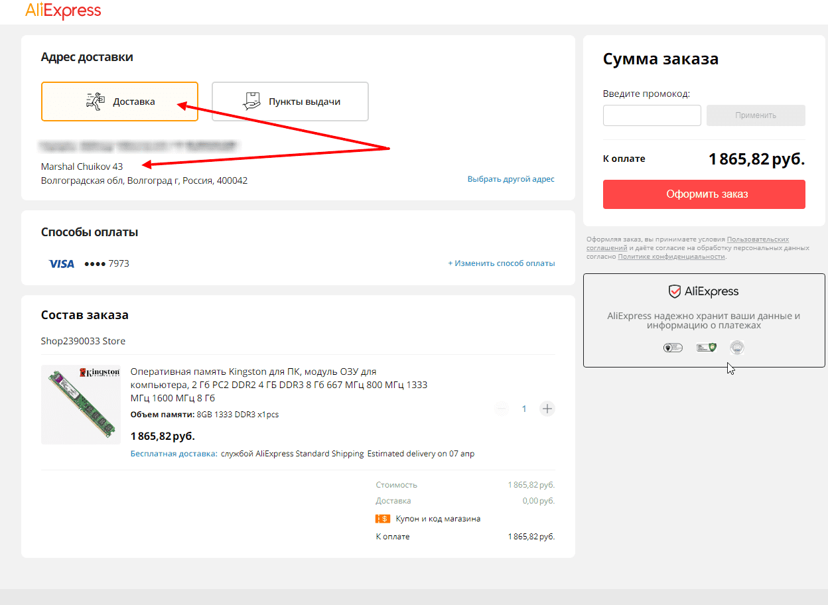Focus the promo code input field
Viewport: 828px width, 605px height.
pyautogui.click(x=652, y=115)
